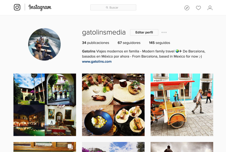
Task: Open the hotel courtyard collage post
Action: [x=45, y=105]
